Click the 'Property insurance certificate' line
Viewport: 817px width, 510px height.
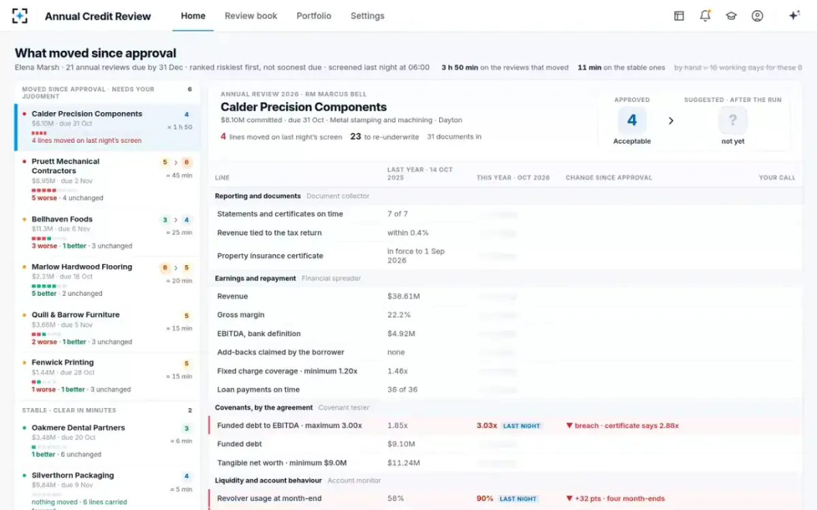[x=505, y=256]
